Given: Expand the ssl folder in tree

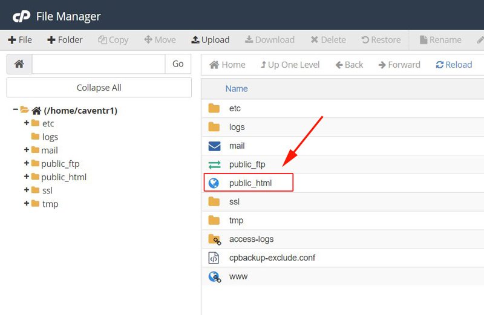Looking at the screenshot, I should tap(27, 189).
